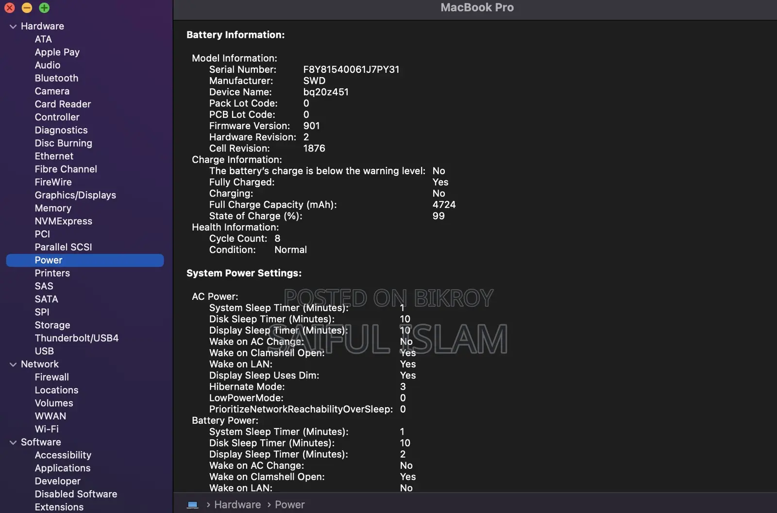Click the MacBook Pro window title

click(477, 8)
